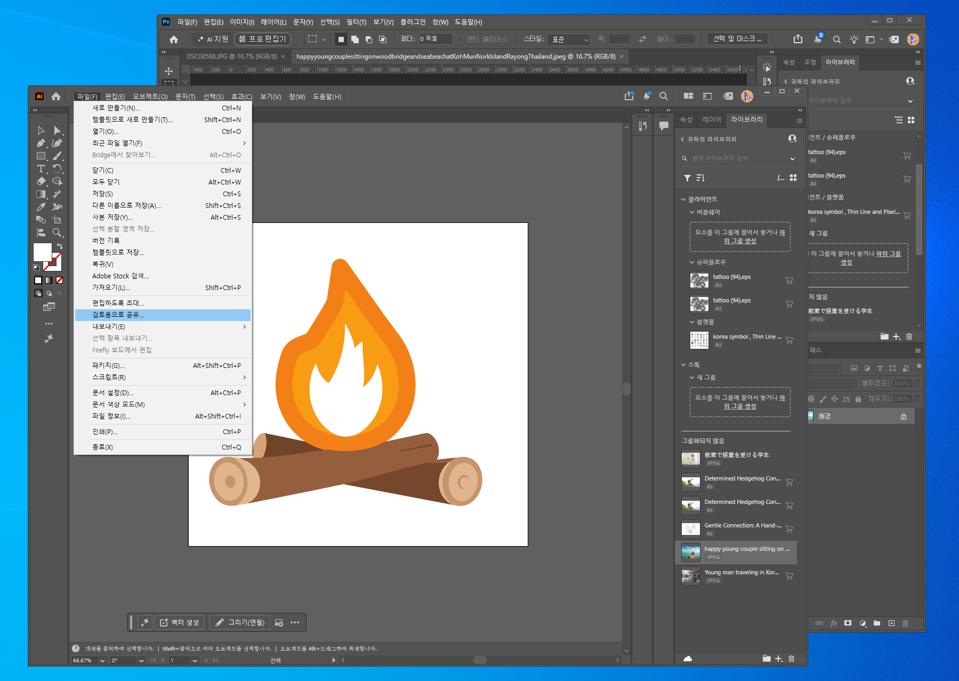Open the zoom level dropdown in status bar

coord(102,660)
